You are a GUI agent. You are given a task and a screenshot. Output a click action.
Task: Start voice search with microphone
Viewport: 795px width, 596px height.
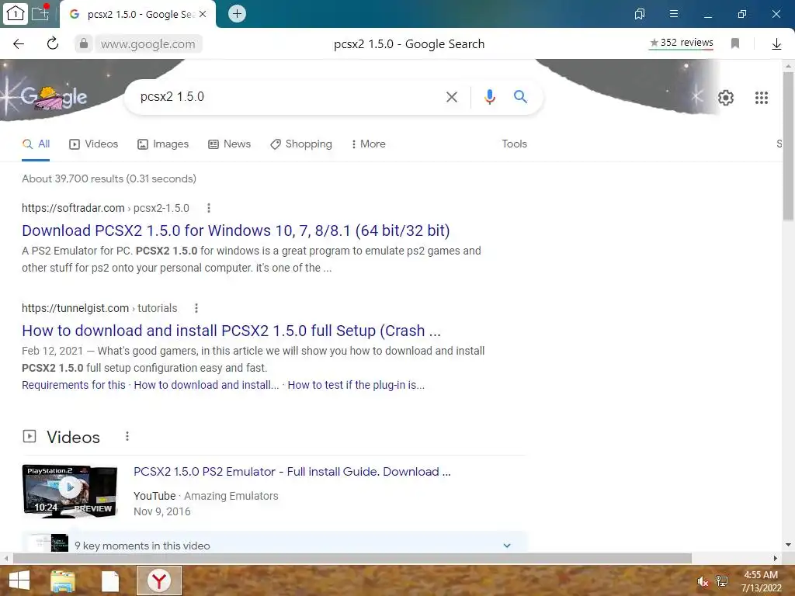489,96
